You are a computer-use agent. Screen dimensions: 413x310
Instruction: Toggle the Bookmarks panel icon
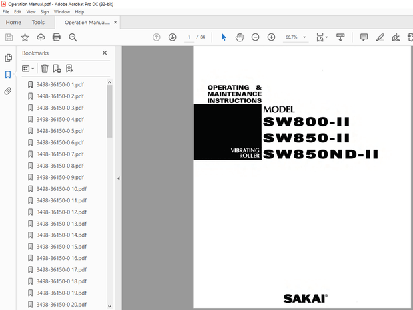pos(8,75)
